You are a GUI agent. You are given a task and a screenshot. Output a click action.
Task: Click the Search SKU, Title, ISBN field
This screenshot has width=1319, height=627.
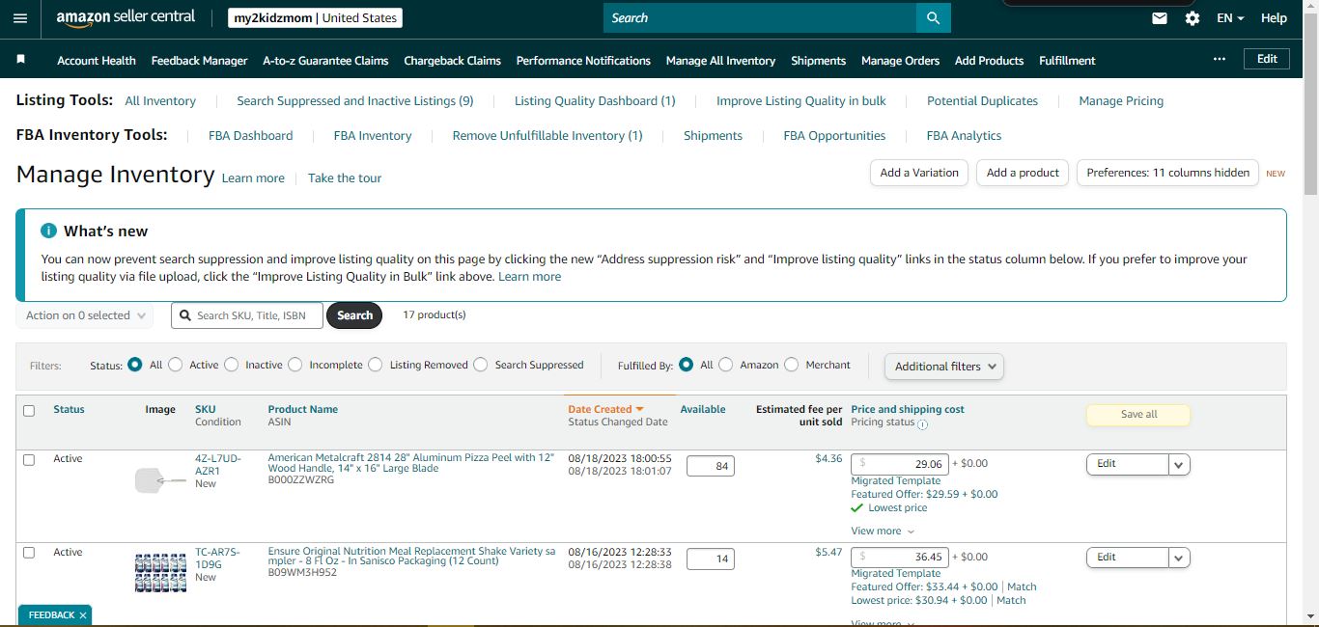tap(247, 315)
